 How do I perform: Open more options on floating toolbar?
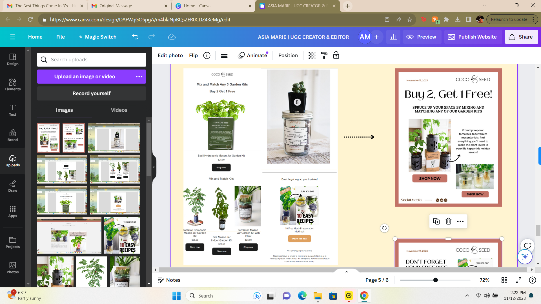(460, 222)
